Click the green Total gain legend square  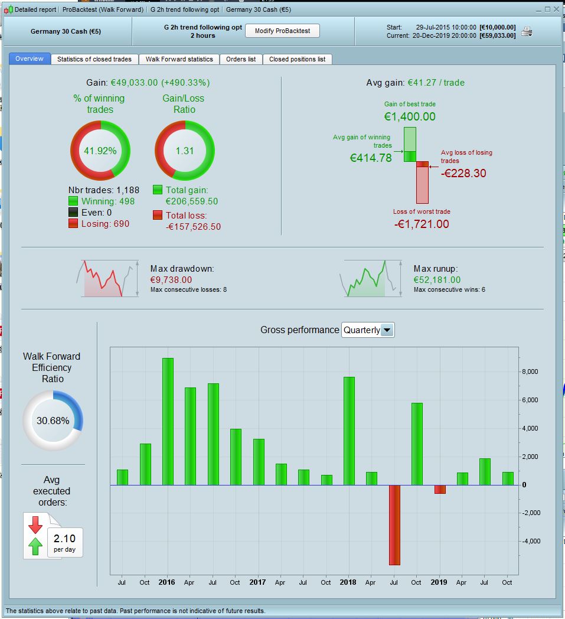158,190
